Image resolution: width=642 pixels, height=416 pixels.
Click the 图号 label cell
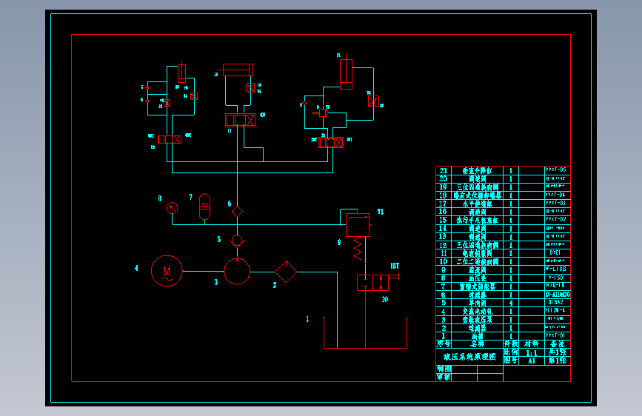point(511,360)
